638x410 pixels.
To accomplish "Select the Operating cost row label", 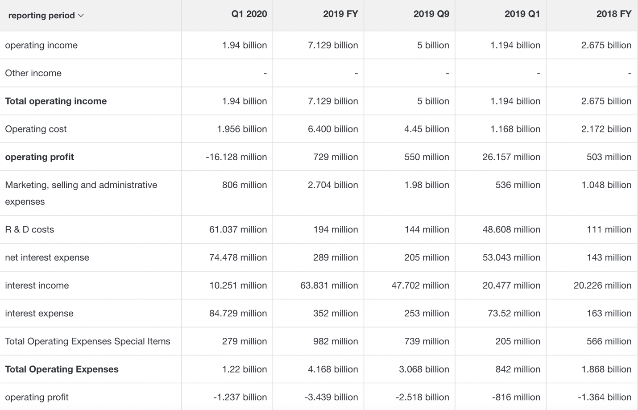I will click(36, 129).
